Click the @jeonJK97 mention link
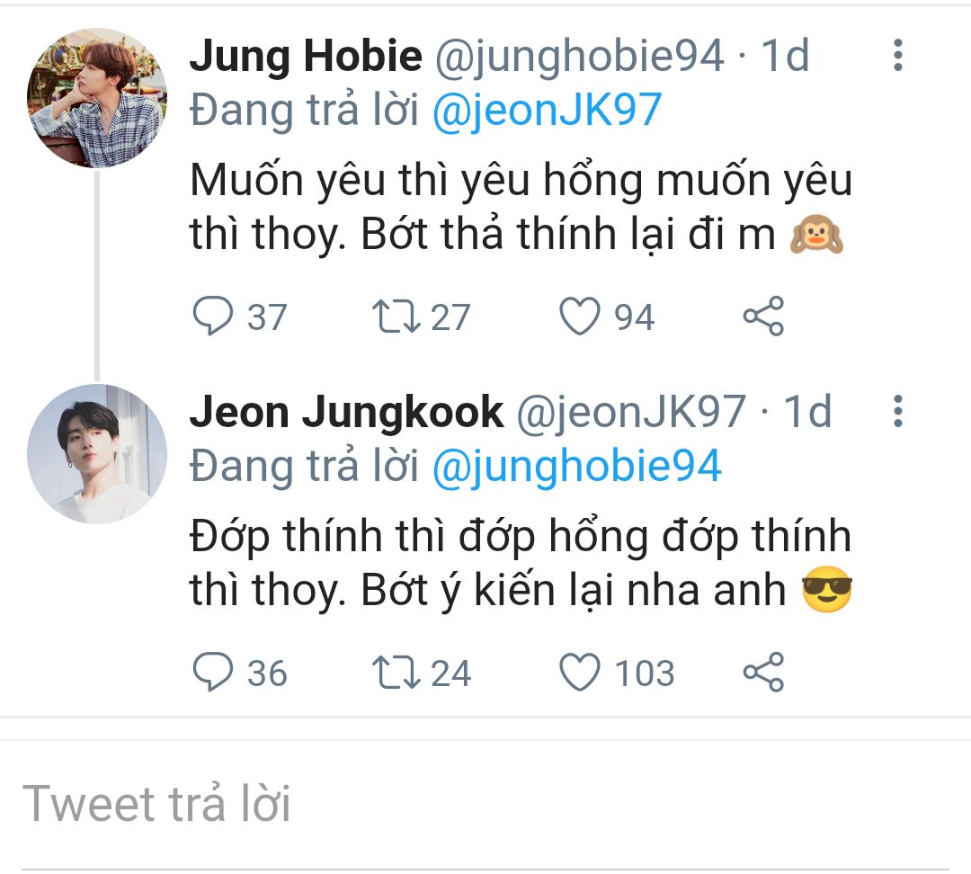Screen dimensions: 971x874 click(547, 110)
